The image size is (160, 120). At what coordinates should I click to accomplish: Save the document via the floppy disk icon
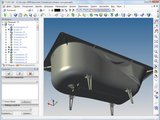pos(30,15)
